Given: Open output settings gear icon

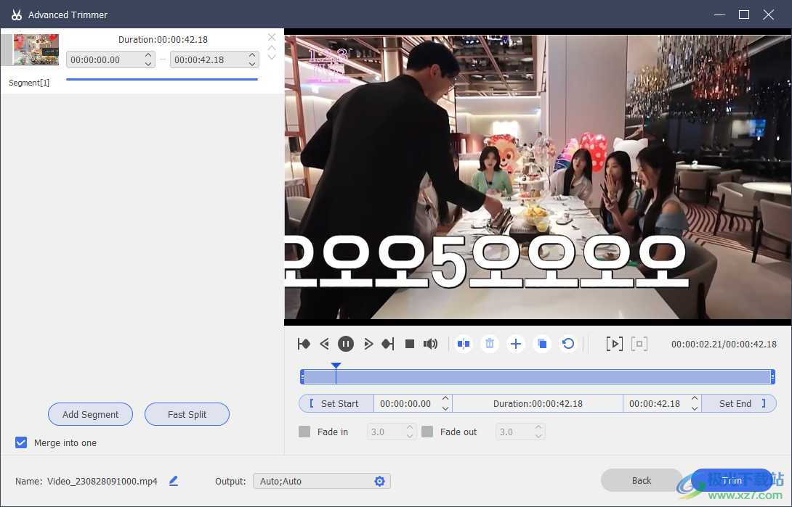Looking at the screenshot, I should (380, 482).
